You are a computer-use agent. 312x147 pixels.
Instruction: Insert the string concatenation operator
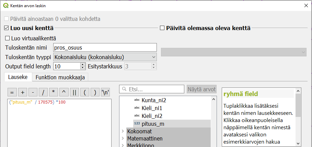click(74, 93)
